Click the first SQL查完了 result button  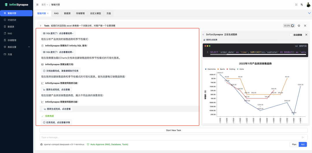pyautogui.click(x=58, y=33)
